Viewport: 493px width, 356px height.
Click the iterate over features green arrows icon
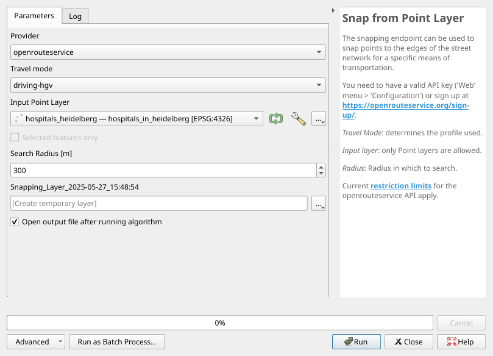tap(276, 119)
